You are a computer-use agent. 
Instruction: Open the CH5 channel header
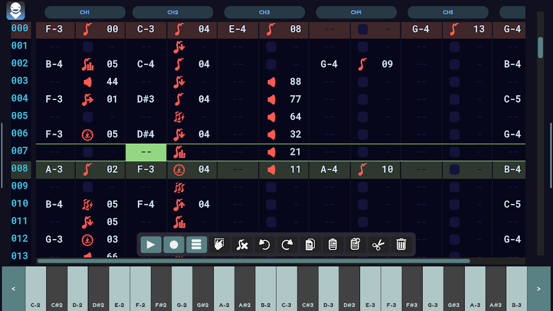(448, 12)
